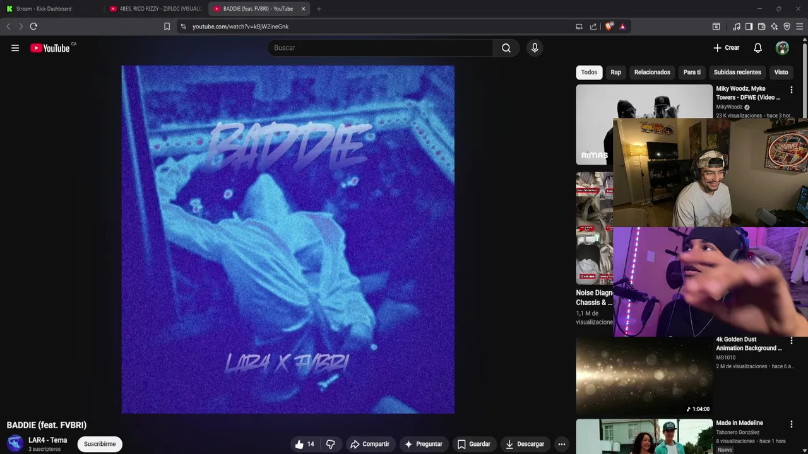Open the account avatar menu
Screen dimensions: 808x454
pyautogui.click(x=782, y=48)
